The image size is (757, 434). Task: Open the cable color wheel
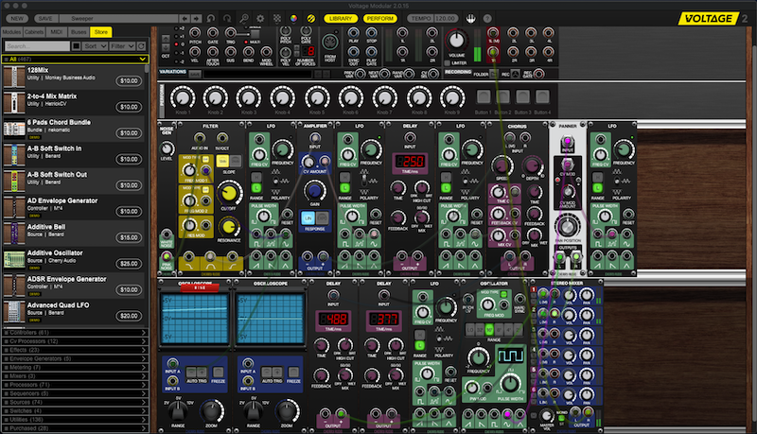pos(293,18)
